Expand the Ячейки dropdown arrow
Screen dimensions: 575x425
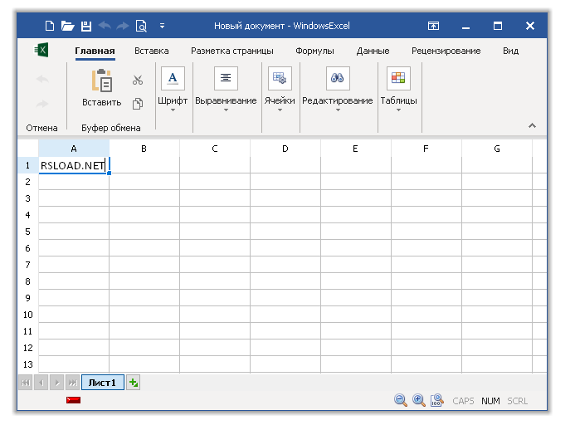[x=280, y=110]
